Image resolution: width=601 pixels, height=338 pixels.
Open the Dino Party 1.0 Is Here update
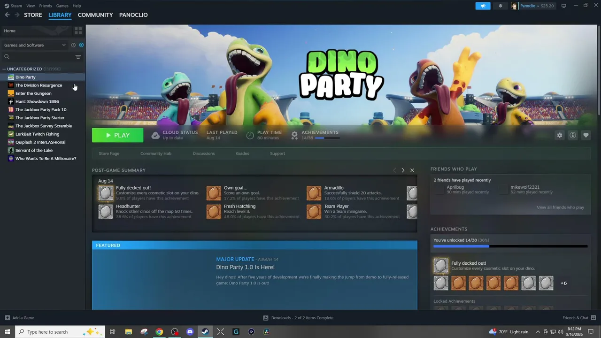point(245,267)
